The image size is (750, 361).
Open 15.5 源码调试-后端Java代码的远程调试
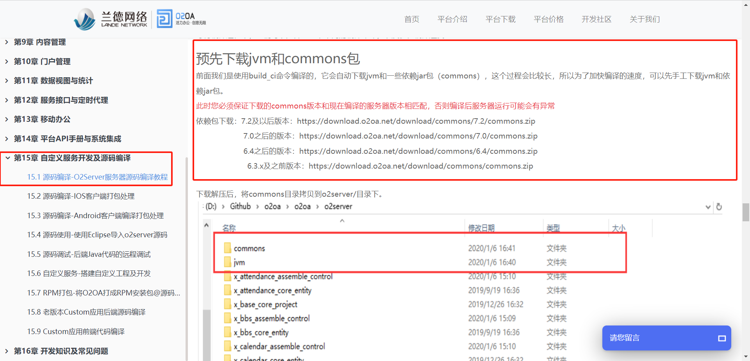89,254
